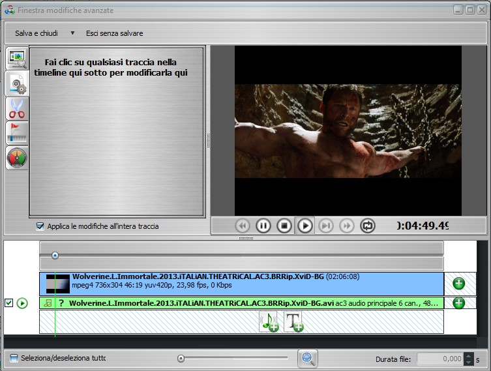Decrease Durata file with down stepper arrow
This screenshot has height=371, width=491.
468,363
